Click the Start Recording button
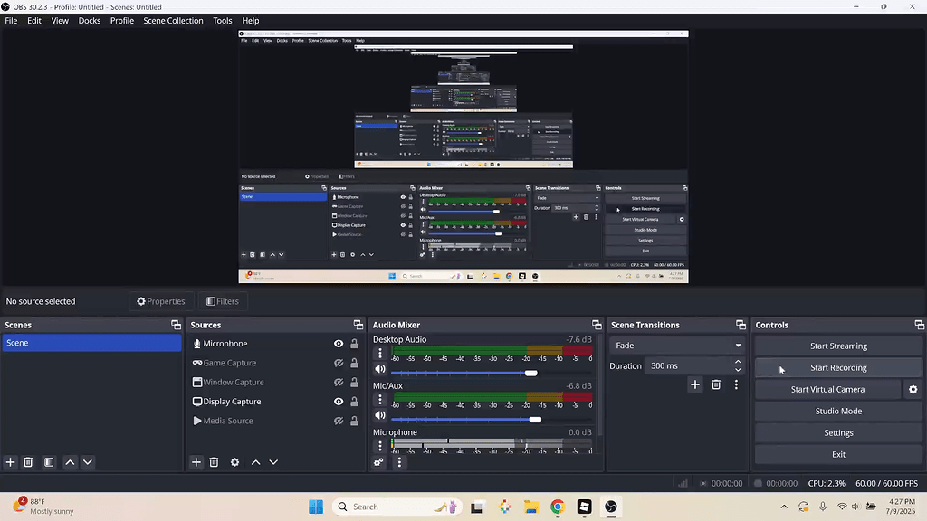Screen dimensions: 927x521 (837, 367)
